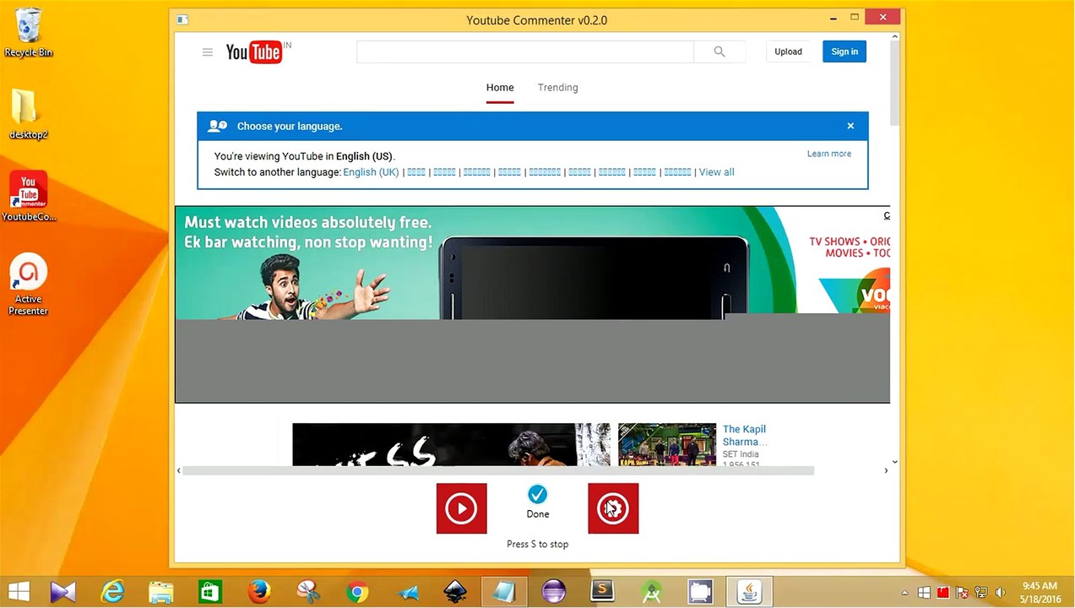The height and width of the screenshot is (608, 1075).
Task: Click the language people icon in banner
Action: point(218,126)
